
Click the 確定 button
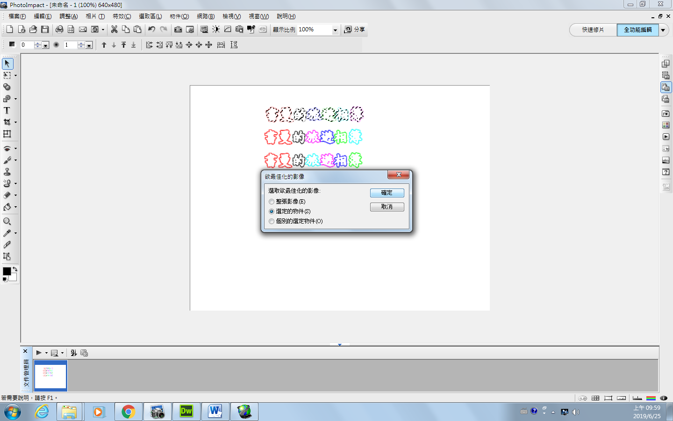387,193
